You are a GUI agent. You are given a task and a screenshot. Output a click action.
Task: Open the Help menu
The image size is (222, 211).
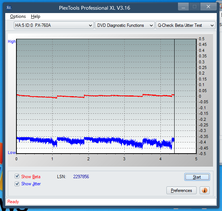click(x=35, y=16)
